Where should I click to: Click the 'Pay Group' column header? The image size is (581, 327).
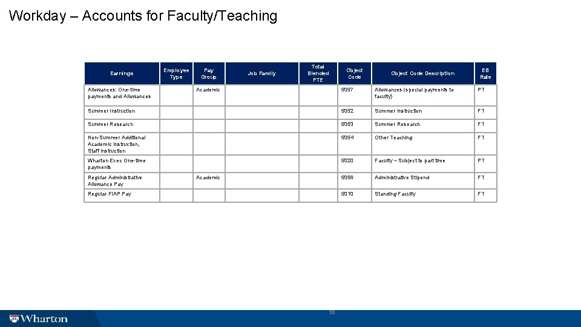click(x=209, y=73)
